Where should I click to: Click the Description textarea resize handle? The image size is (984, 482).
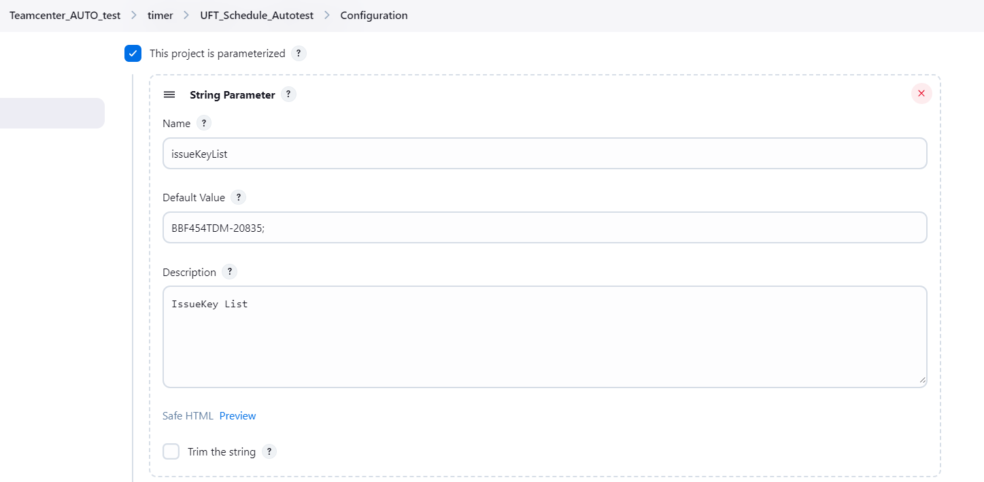tap(922, 381)
